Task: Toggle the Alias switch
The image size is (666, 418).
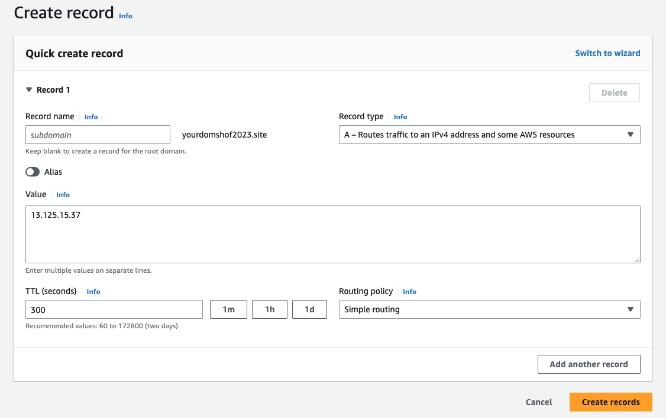Action: (x=33, y=172)
